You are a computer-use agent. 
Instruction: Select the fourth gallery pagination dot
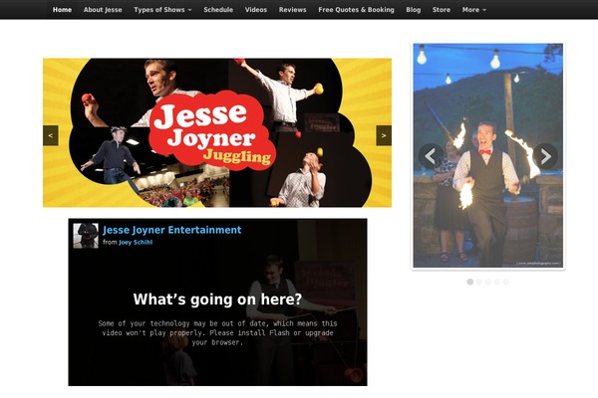tap(497, 282)
